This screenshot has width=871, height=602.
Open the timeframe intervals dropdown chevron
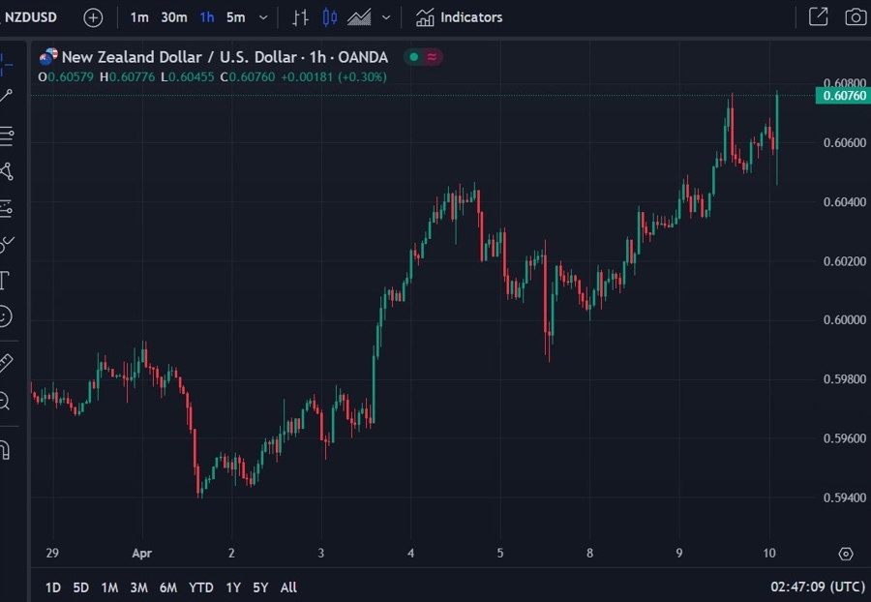click(261, 16)
